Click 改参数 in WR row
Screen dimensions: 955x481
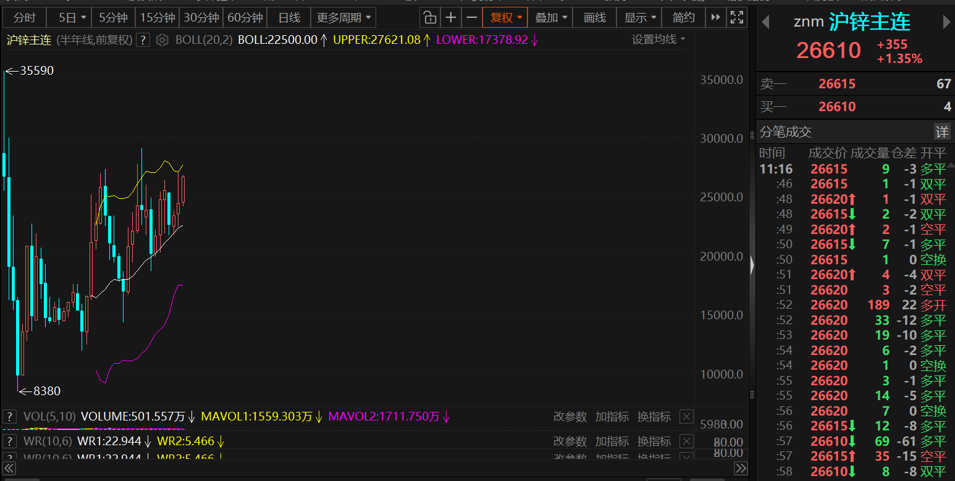click(x=570, y=441)
